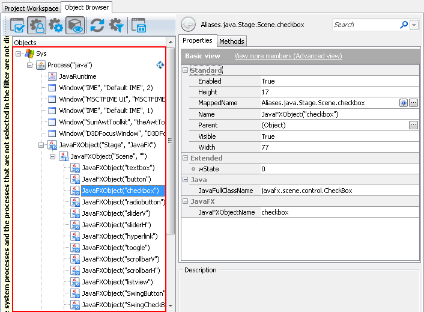
Task: Click the gear with funnel filter icon
Action: pos(116,25)
